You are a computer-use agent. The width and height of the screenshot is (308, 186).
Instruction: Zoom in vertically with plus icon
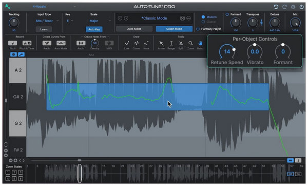pos(6,151)
